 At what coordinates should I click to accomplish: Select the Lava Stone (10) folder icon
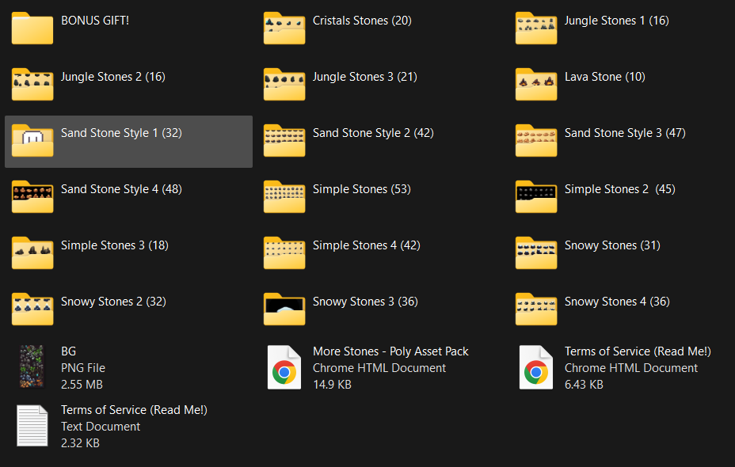(535, 85)
